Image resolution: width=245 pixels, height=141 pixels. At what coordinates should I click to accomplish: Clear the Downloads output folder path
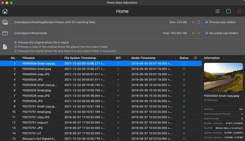coord(193,33)
